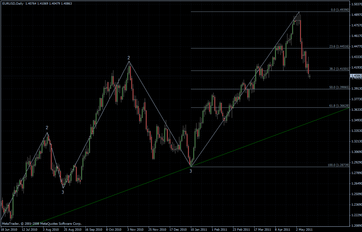Click the 8 Apr 2011 date label
This screenshot has height=232, width=362.
coord(283,229)
